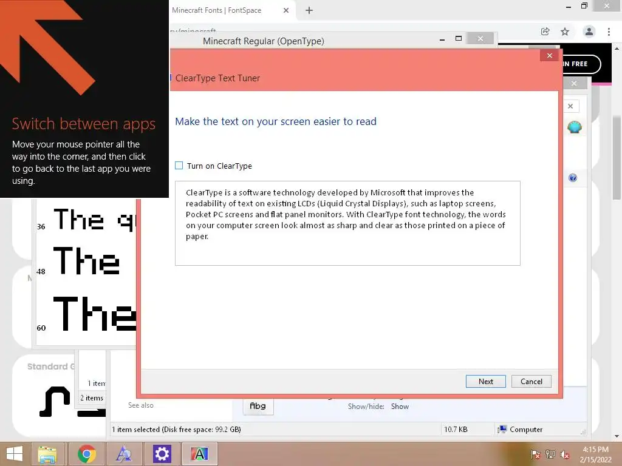Click Computer in the status bar

[521, 430]
